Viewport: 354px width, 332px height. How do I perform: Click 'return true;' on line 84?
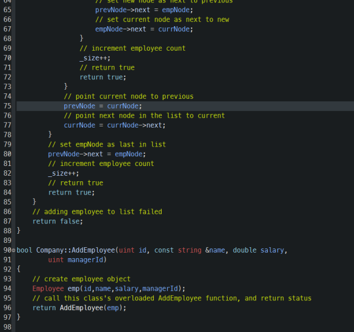[x=71, y=192]
